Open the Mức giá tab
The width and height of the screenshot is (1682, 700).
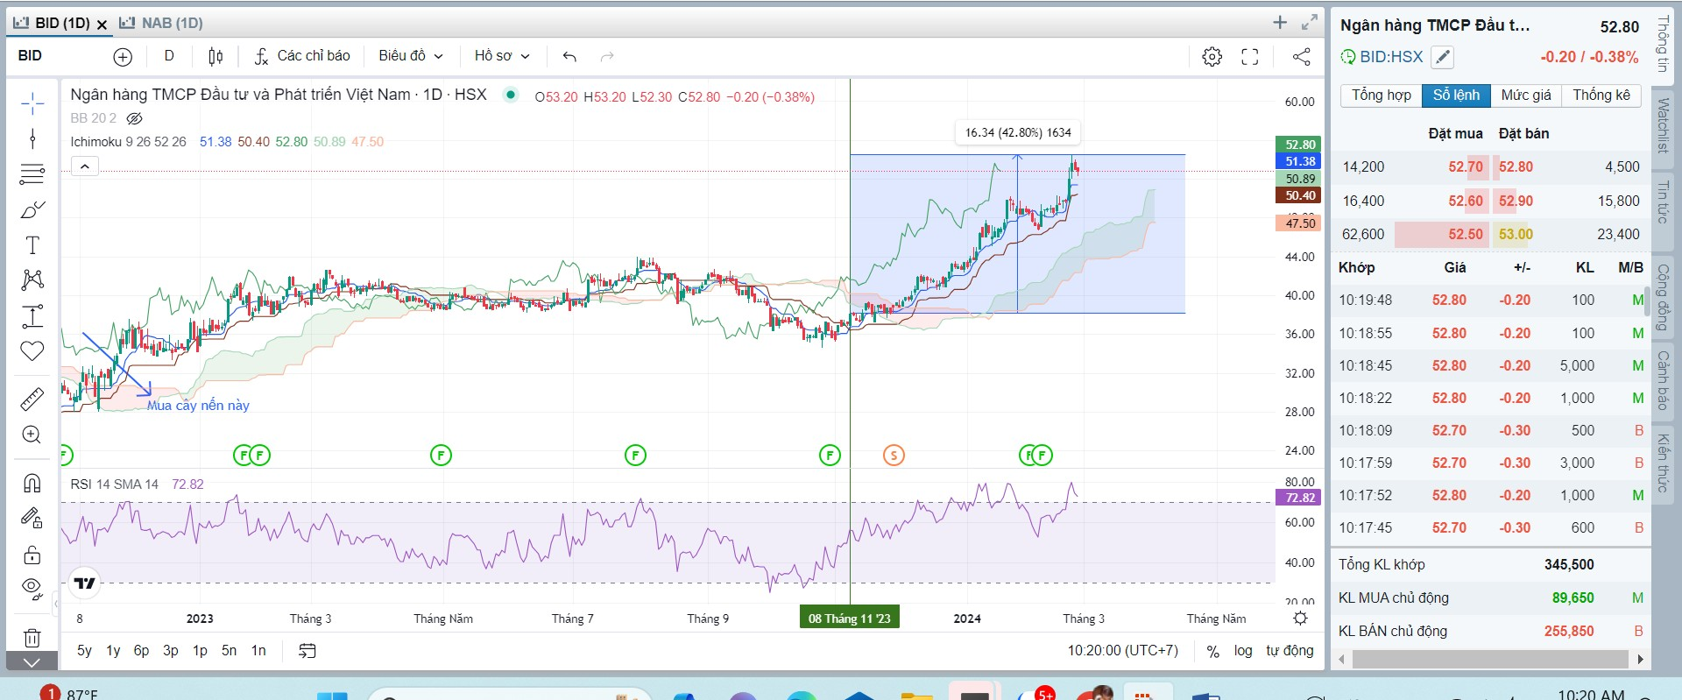(x=1526, y=95)
